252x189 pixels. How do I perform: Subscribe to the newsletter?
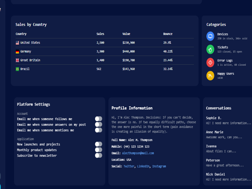(98, 155)
